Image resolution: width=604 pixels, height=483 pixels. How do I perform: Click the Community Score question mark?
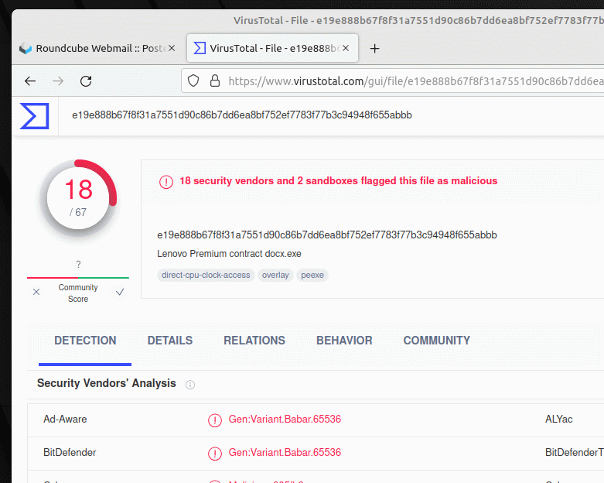(78, 265)
